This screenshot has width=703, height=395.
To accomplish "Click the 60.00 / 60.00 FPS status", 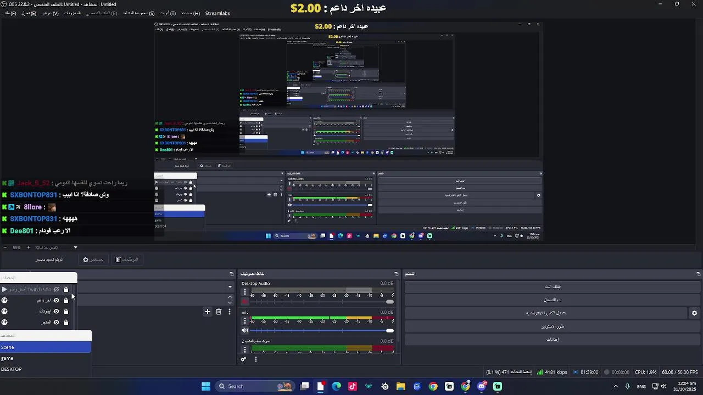I will pos(680,372).
